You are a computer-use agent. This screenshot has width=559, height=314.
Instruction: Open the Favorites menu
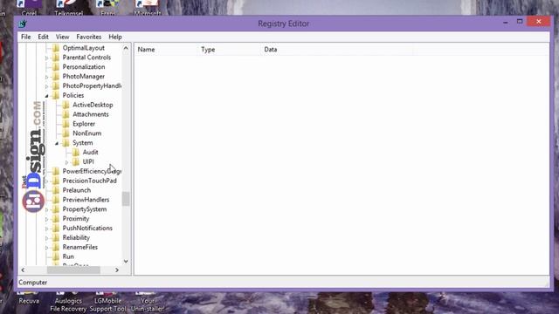tap(89, 37)
